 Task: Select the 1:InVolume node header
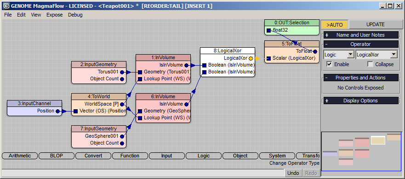pyautogui.click(x=163, y=57)
